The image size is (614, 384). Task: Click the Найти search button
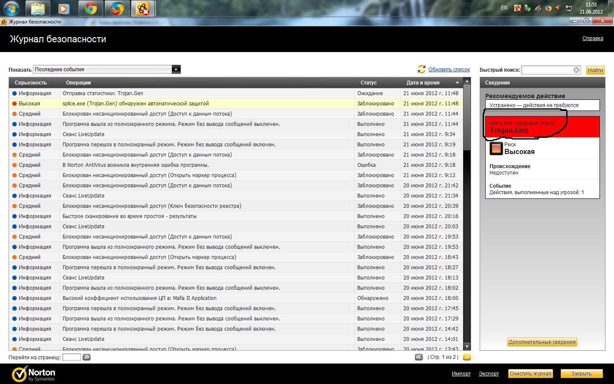pyautogui.click(x=595, y=70)
